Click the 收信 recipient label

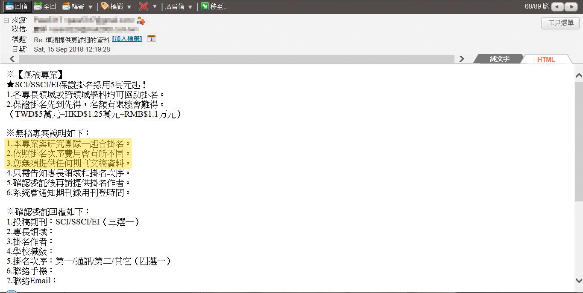point(20,29)
